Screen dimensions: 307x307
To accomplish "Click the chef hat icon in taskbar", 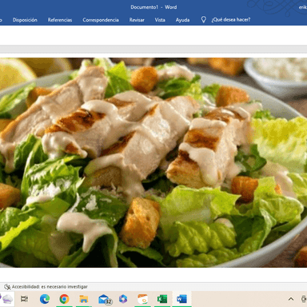I will pyautogui.click(x=7, y=299).
